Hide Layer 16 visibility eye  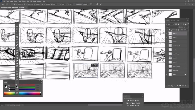(167, 38)
